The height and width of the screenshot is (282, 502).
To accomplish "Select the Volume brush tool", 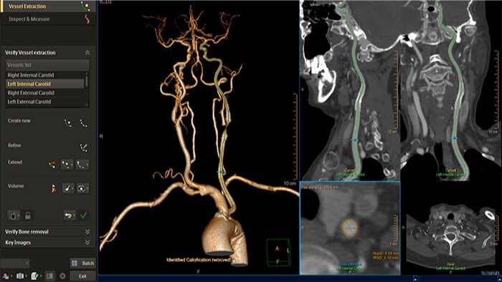I will coord(67,188).
